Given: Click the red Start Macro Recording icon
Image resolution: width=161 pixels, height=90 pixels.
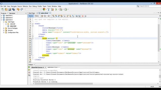Looking at the screenshot, I should (x=83, y=16).
